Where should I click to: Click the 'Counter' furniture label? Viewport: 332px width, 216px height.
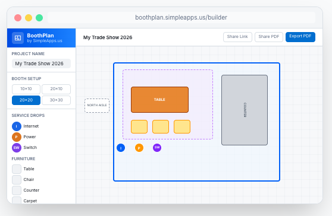point(32,190)
